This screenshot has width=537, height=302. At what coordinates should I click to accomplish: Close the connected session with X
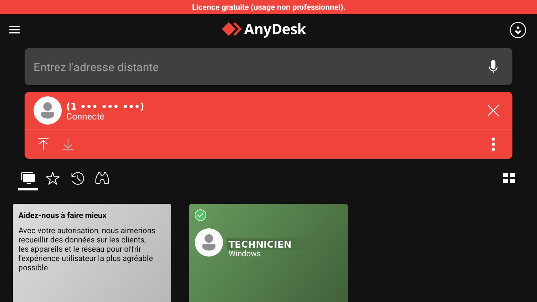click(x=493, y=110)
